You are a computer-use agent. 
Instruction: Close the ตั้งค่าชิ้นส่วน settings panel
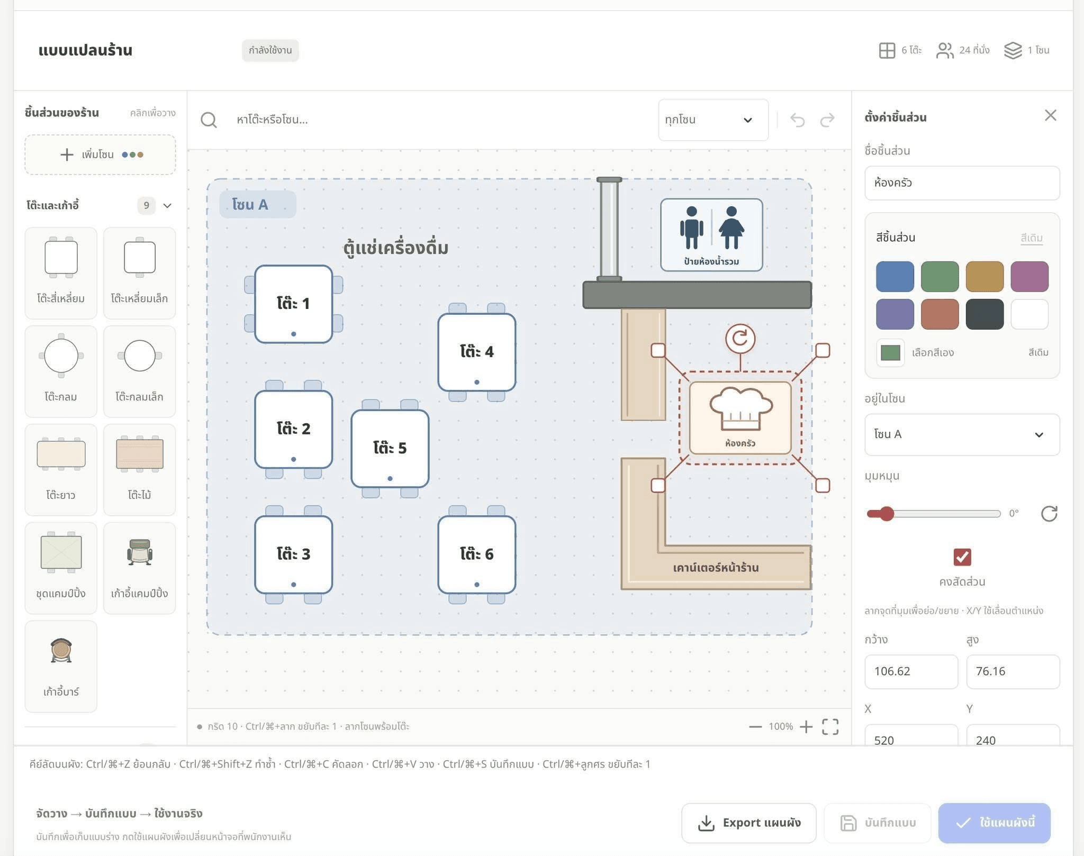tap(1051, 115)
